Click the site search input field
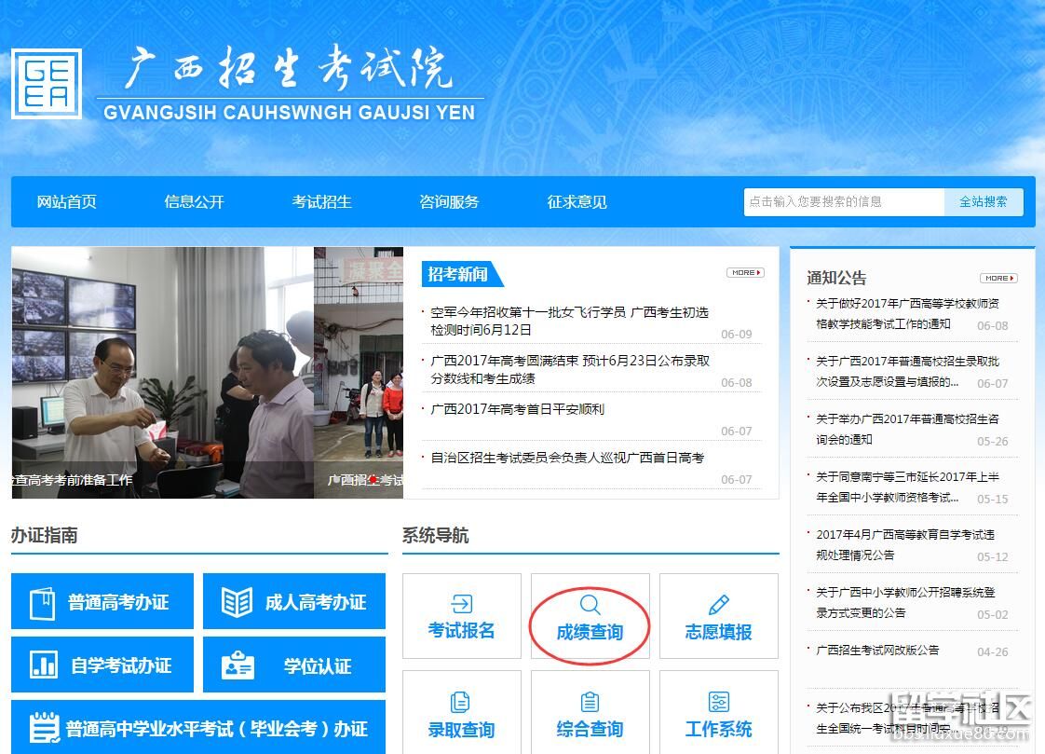The height and width of the screenshot is (754, 1045). pos(843,201)
